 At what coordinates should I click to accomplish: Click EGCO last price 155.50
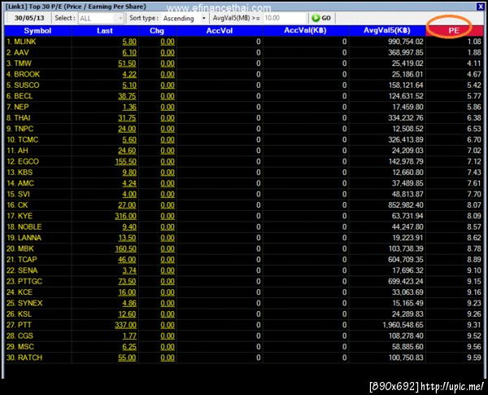point(126,162)
